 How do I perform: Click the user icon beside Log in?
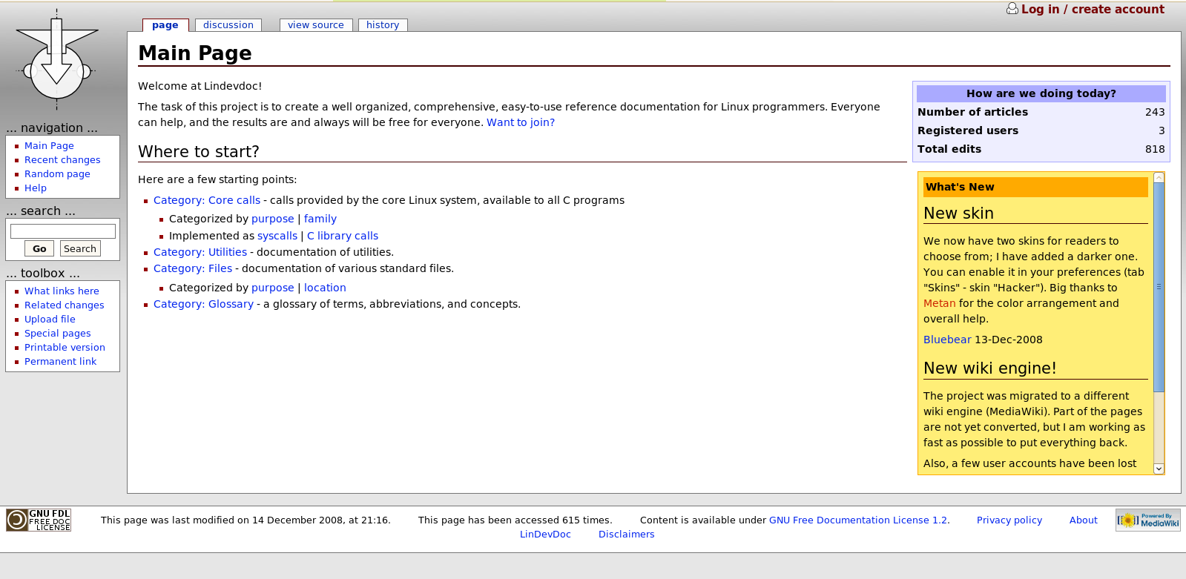pyautogui.click(x=1012, y=9)
